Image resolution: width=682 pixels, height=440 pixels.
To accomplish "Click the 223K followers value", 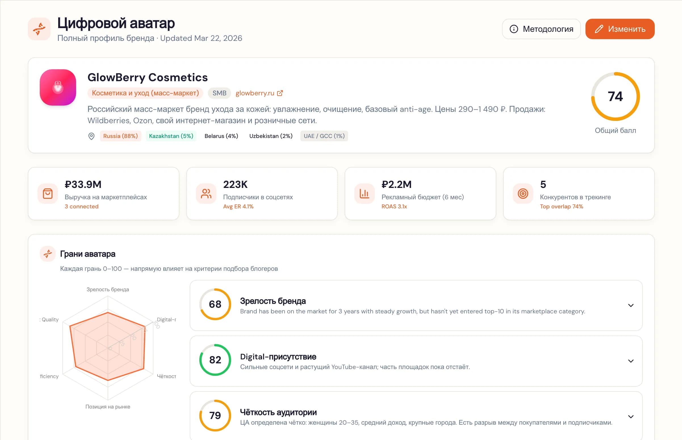I will (x=235, y=184).
